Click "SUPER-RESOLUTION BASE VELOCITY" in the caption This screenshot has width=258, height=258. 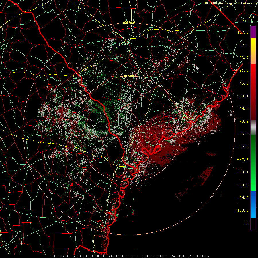(x=90, y=256)
